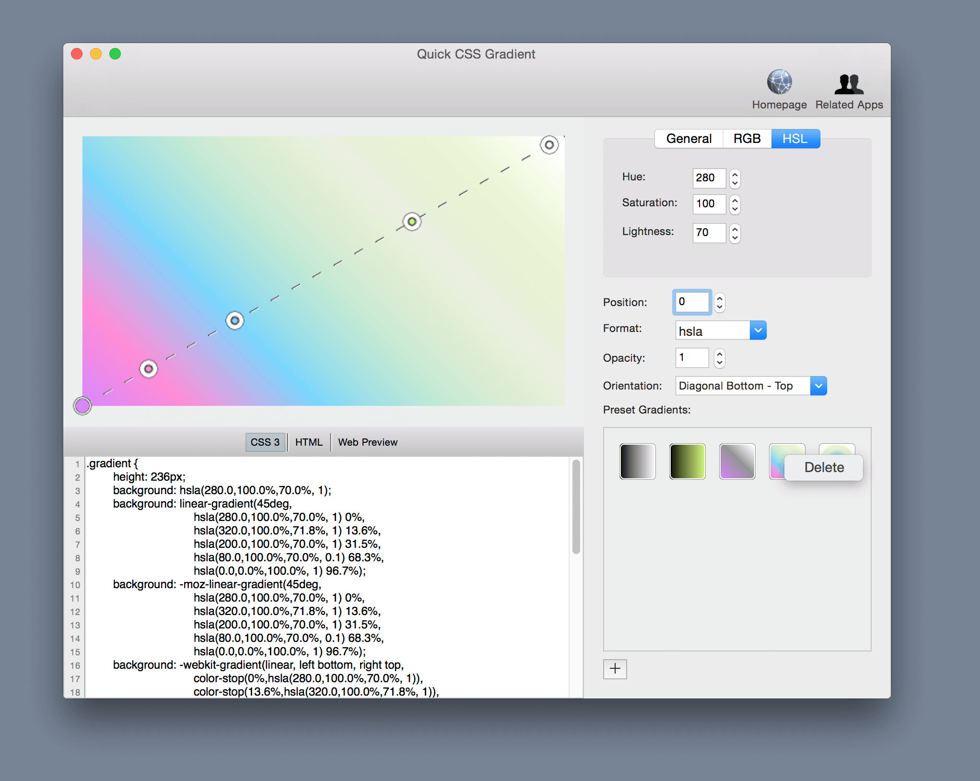Click the Position input field
Viewport: 980px width, 781px height.
click(690, 301)
